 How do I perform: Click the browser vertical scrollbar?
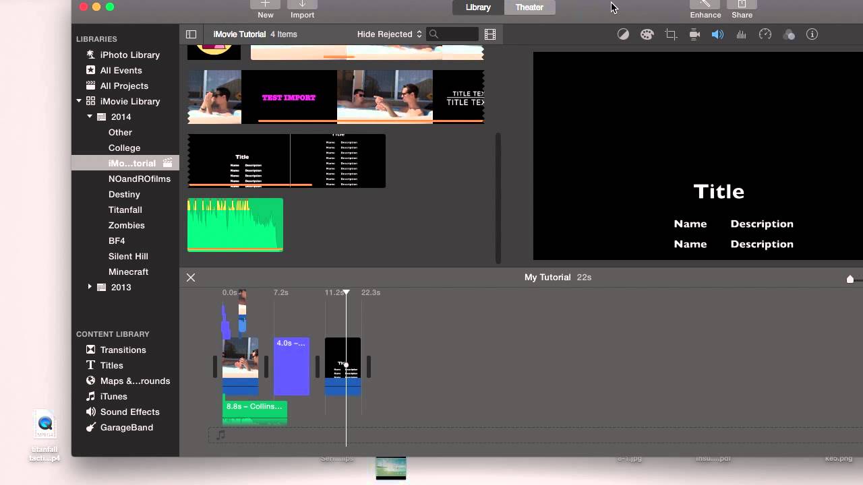pos(498,197)
